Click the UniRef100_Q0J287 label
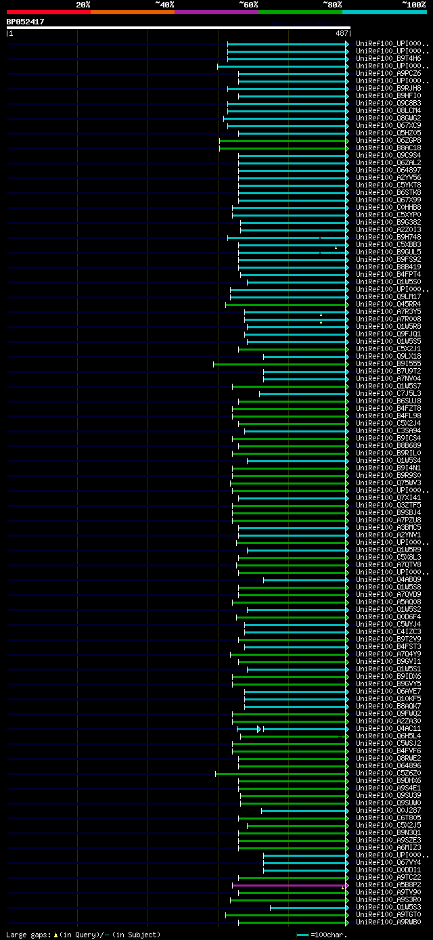 point(388,811)
